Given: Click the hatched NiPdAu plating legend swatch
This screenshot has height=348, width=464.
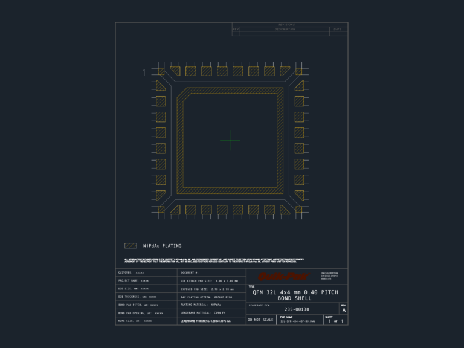Looking at the screenshot, I should pos(130,246).
